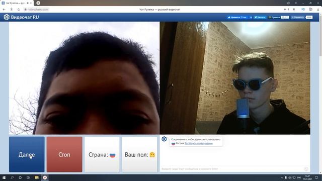Screen dimensions: 322x181
Task: Click the videochatru.com address field
Action: 38,10
